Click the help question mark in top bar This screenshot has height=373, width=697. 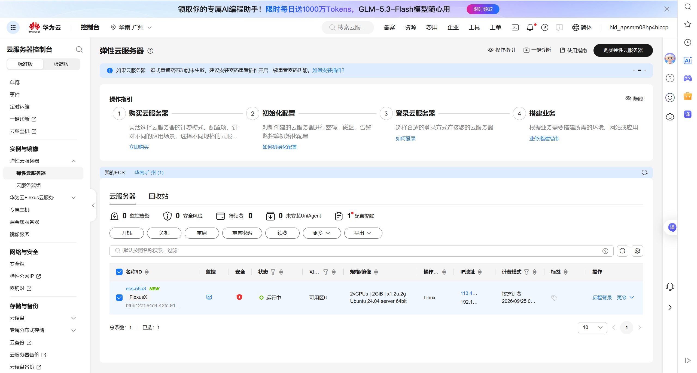click(544, 27)
